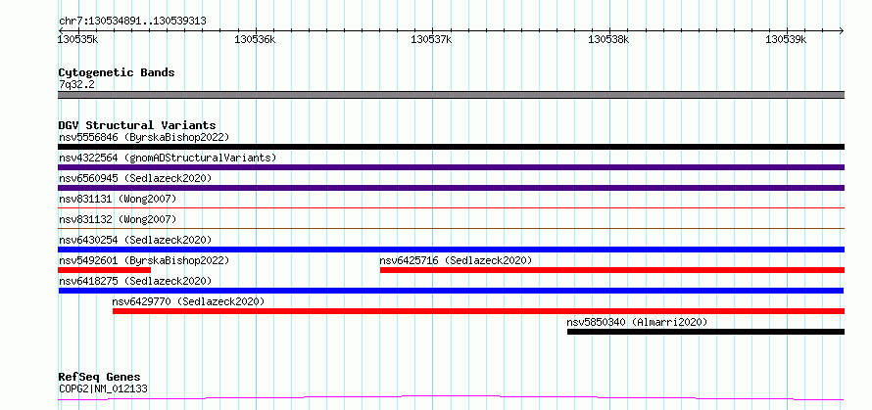Click the 7q32.2 grey cytogenetic band bar
Image resolution: width=872 pixels, height=410 pixels.
[451, 95]
